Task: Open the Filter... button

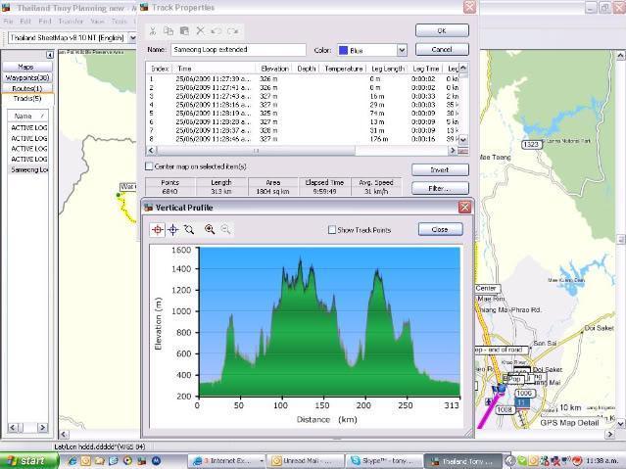Action: tap(440, 188)
